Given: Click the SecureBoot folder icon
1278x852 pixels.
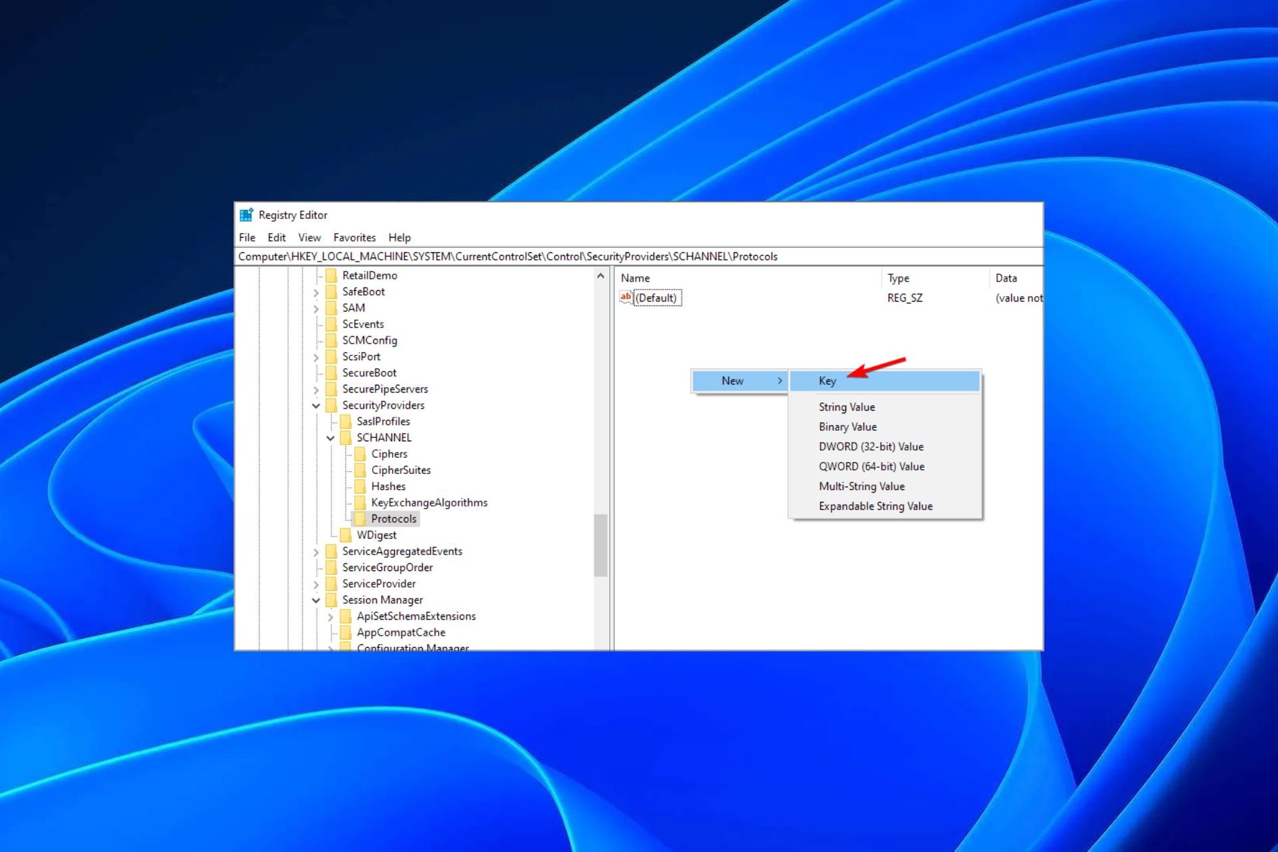Looking at the screenshot, I should tap(331, 373).
